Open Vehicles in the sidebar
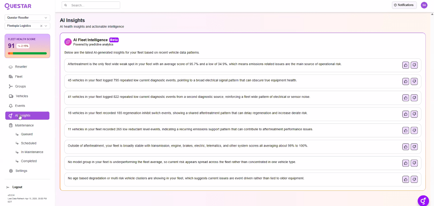The width and height of the screenshot is (434, 206). click(22, 96)
